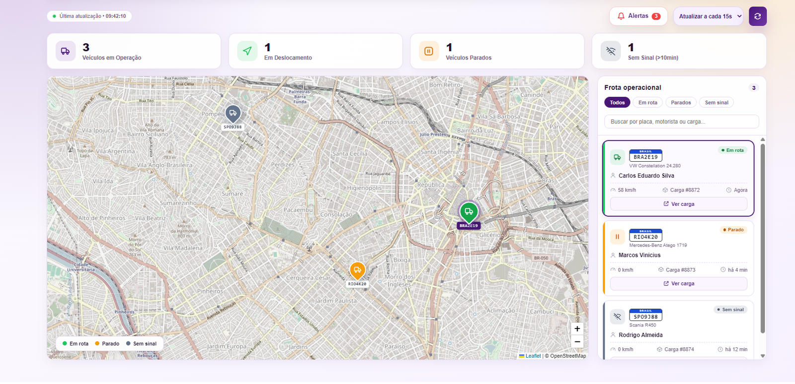Click the truck icon in Veículos em Operação card
Screen dimensions: 795x384
(x=65, y=51)
